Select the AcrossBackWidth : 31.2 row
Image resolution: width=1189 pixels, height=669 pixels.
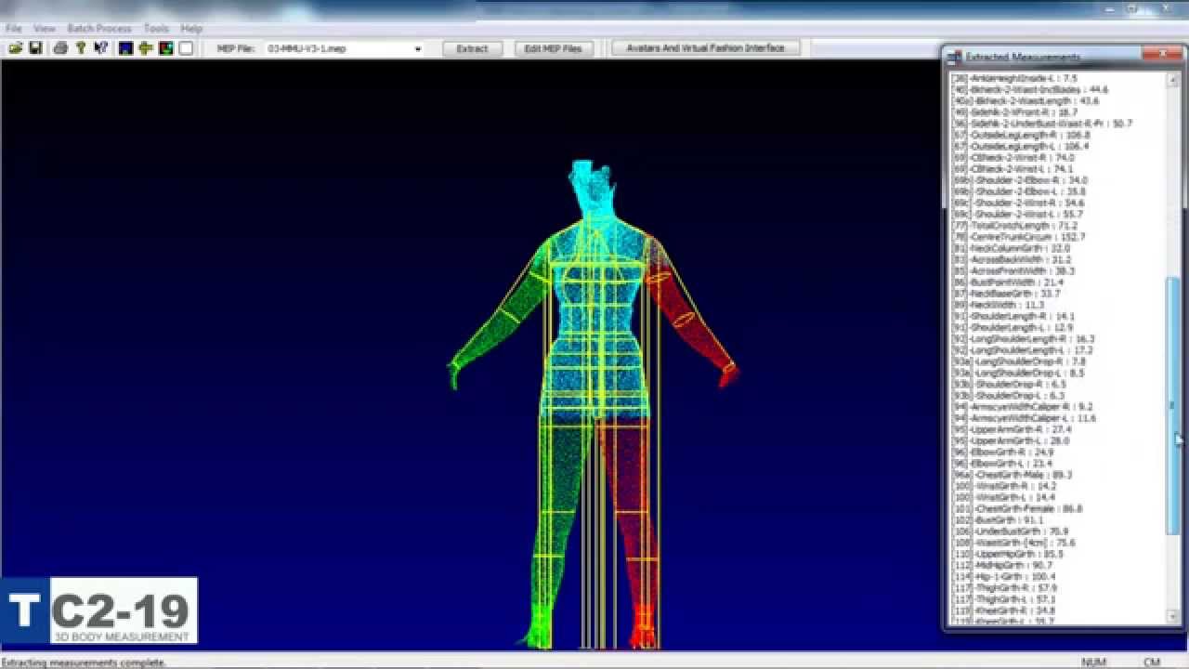pyautogui.click(x=1013, y=259)
